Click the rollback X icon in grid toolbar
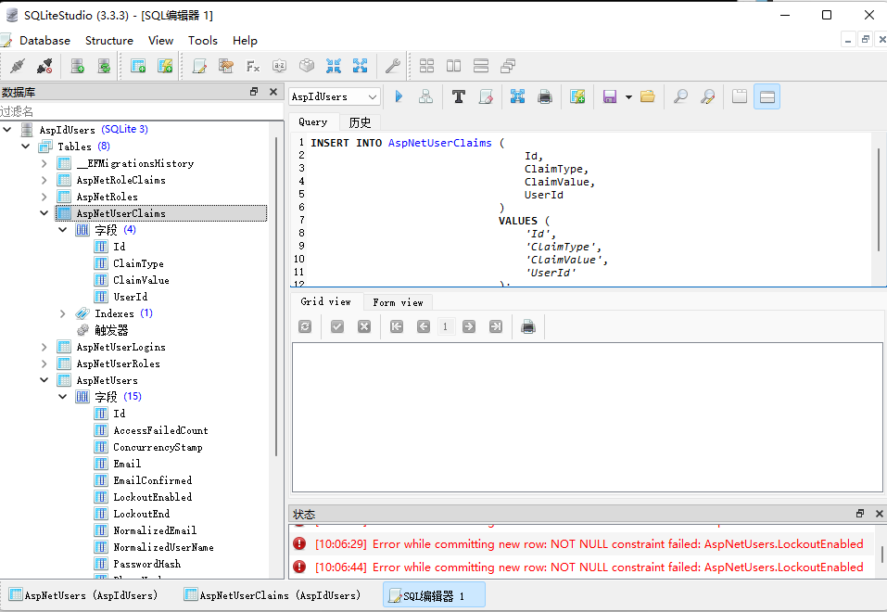Image resolution: width=887 pixels, height=612 pixels. pos(363,326)
